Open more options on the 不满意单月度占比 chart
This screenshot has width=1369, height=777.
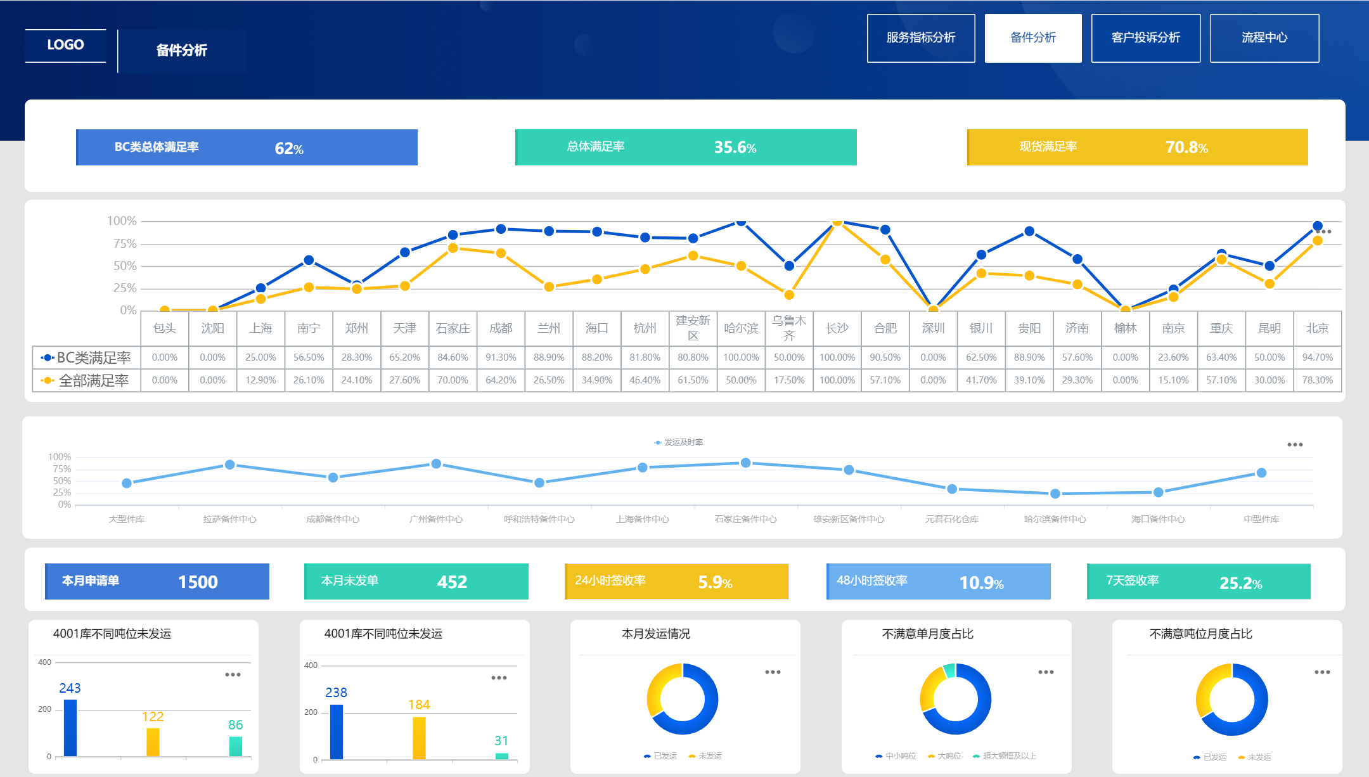pos(1046,672)
